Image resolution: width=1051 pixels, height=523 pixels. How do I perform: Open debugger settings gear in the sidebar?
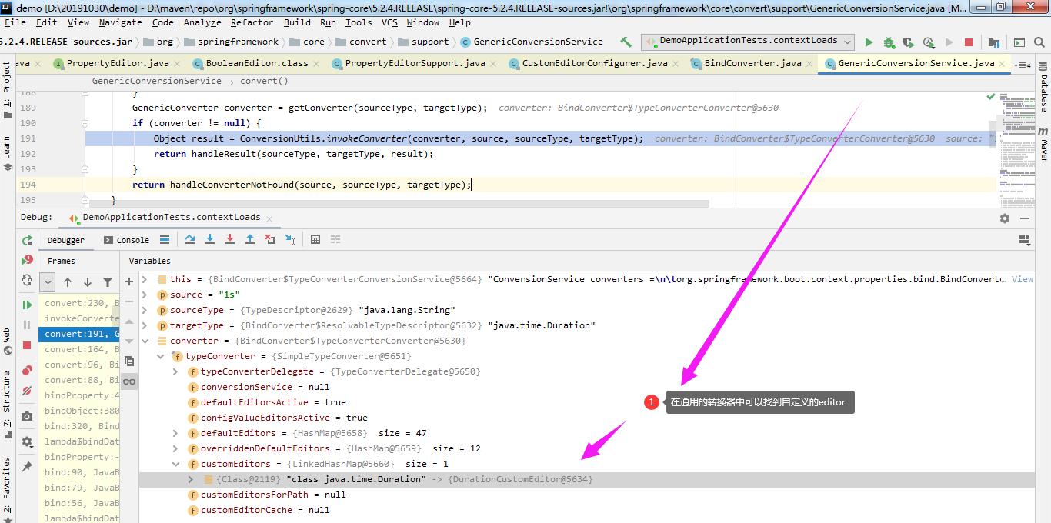pyautogui.click(x=27, y=441)
